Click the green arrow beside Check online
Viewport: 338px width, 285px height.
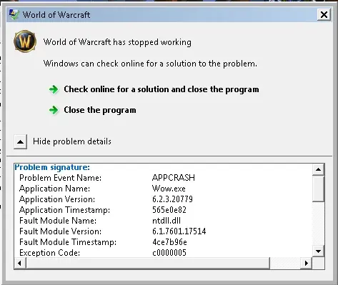coord(54,89)
